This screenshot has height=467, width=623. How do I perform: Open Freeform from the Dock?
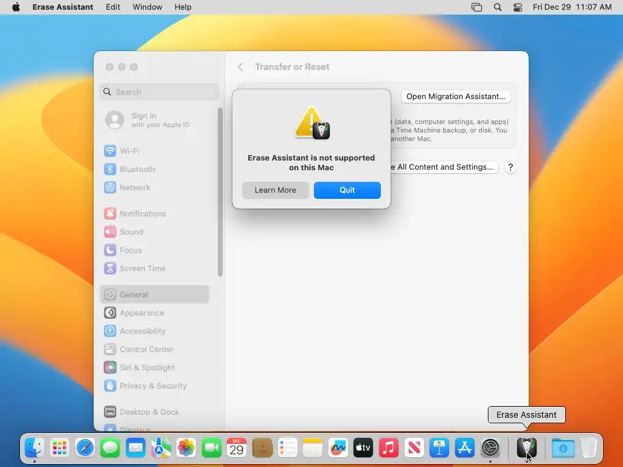[338, 448]
